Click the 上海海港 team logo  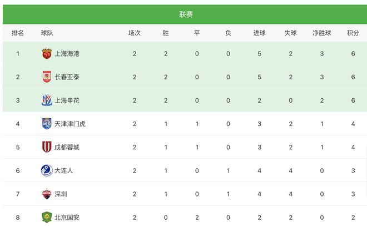[x=47, y=54]
